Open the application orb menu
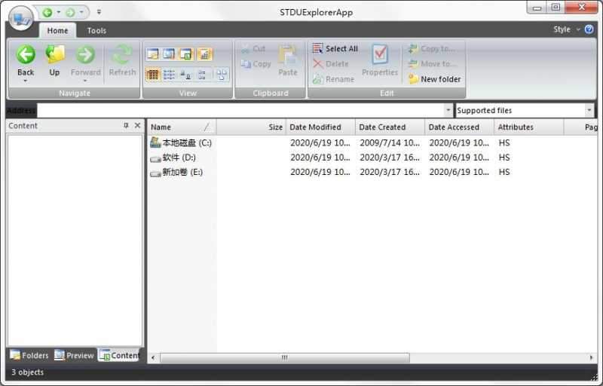 [x=21, y=17]
